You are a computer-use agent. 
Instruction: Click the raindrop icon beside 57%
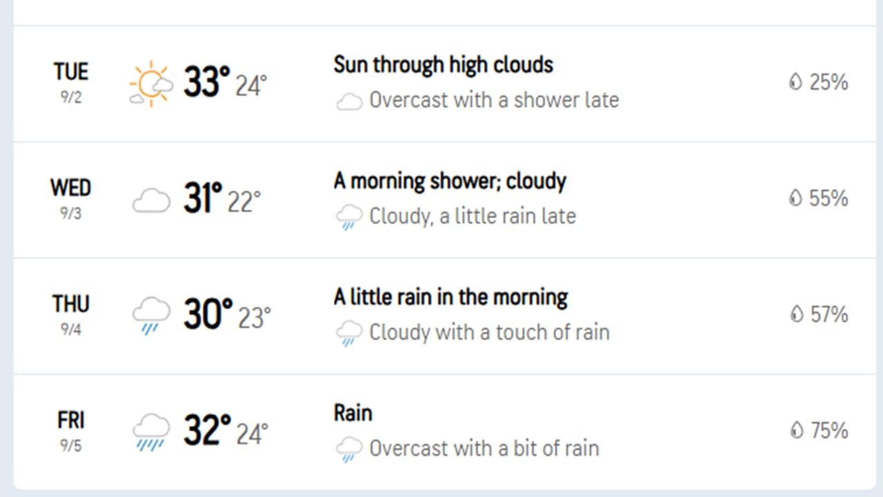click(x=796, y=314)
